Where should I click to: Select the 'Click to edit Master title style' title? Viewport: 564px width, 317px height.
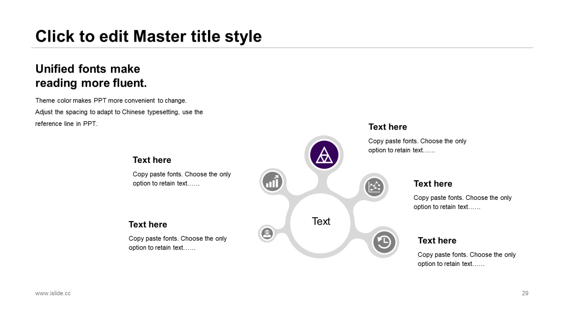pyautogui.click(x=148, y=36)
